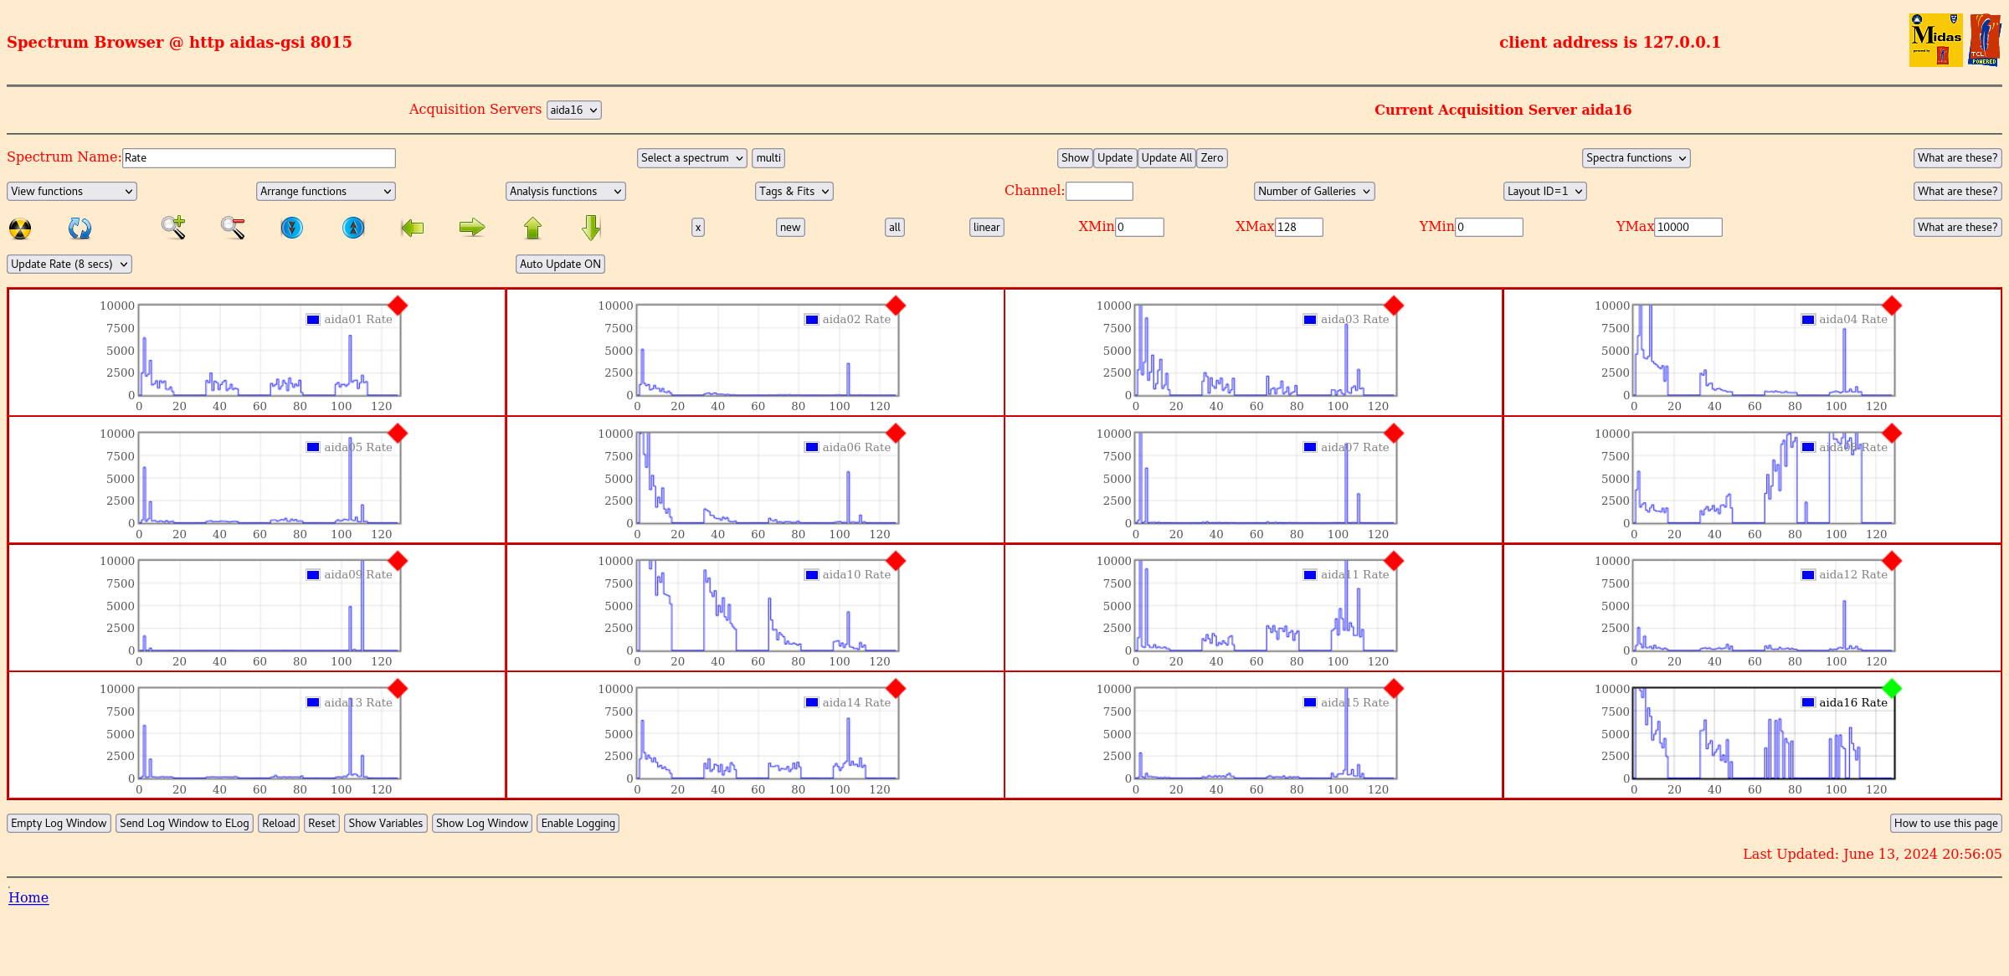Screen dimensions: 2009x976
Task: Click the blue refresh/update icon
Action: tap(80, 227)
